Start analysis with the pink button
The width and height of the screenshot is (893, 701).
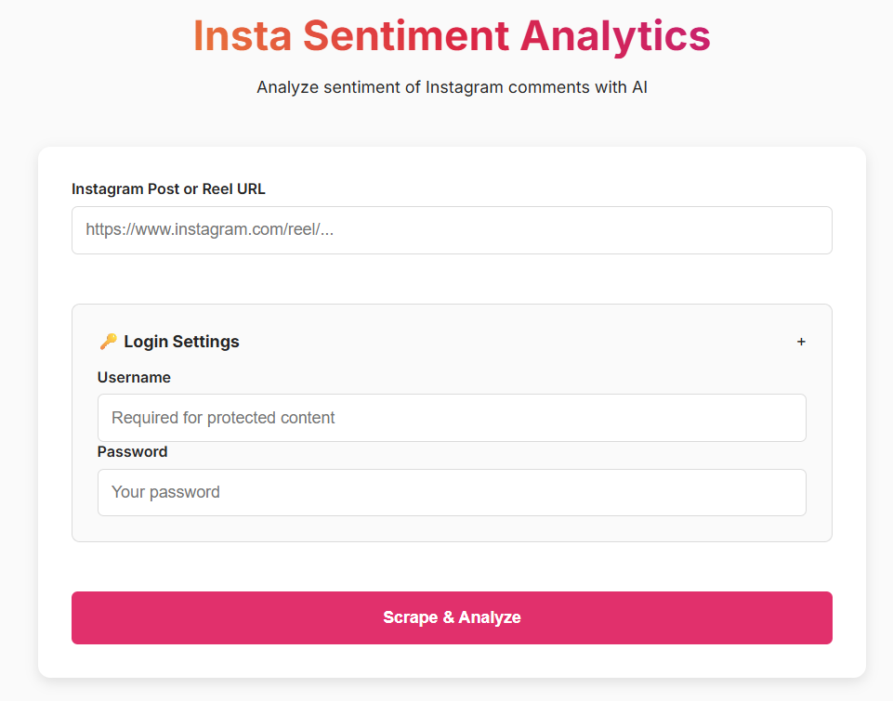[452, 617]
